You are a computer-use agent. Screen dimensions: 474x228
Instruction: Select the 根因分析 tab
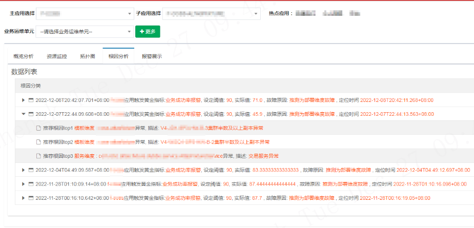[118, 56]
